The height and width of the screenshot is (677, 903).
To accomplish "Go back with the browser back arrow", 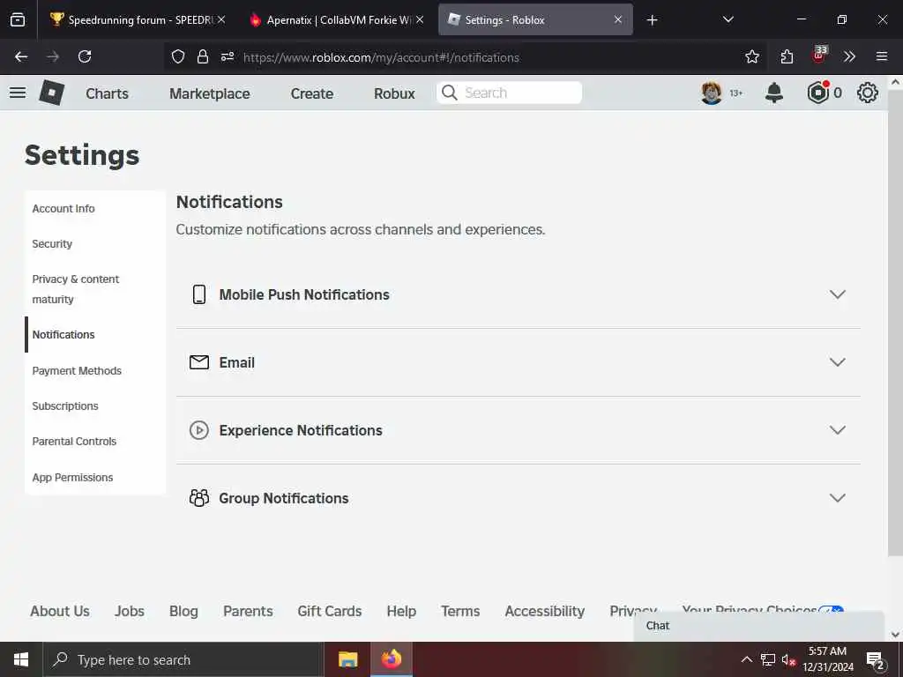I will click(21, 56).
